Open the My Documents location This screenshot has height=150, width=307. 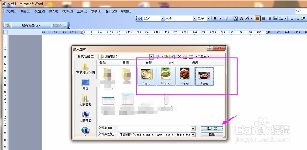85,100
